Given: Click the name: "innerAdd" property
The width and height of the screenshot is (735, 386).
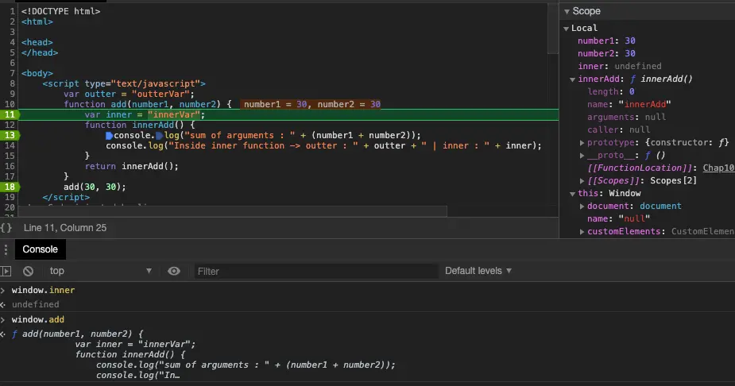Looking at the screenshot, I should (x=629, y=105).
